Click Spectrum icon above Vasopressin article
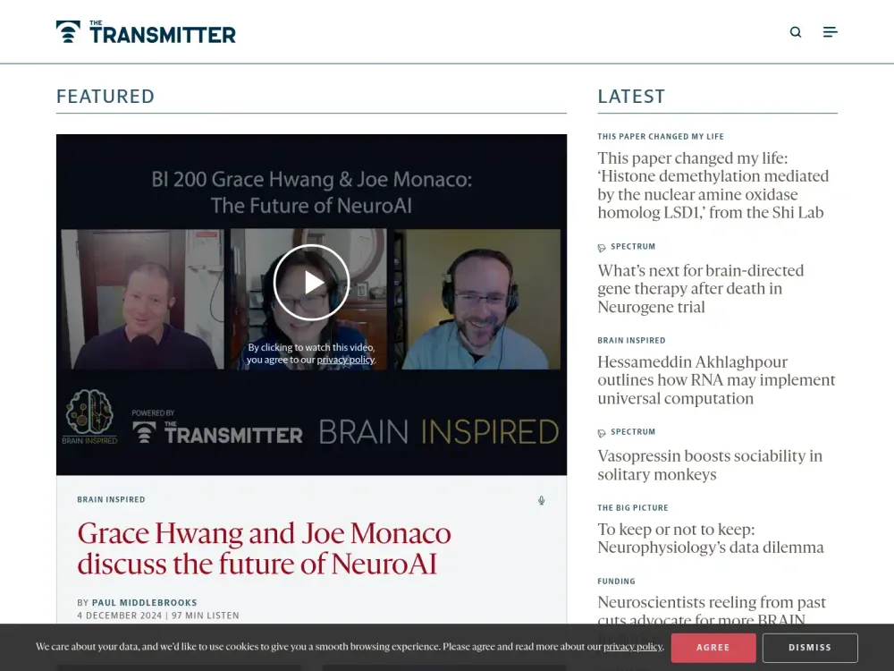The height and width of the screenshot is (671, 894). click(602, 432)
